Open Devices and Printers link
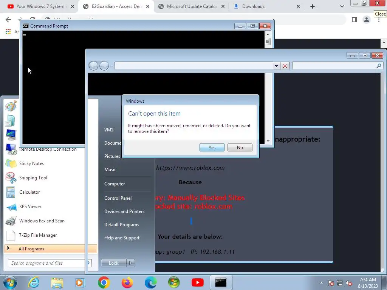Image resolution: width=387 pixels, height=290 pixels. pos(124,211)
